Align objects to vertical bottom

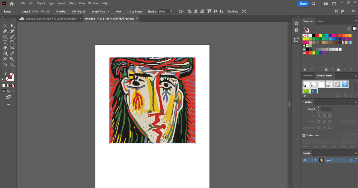point(222,11)
